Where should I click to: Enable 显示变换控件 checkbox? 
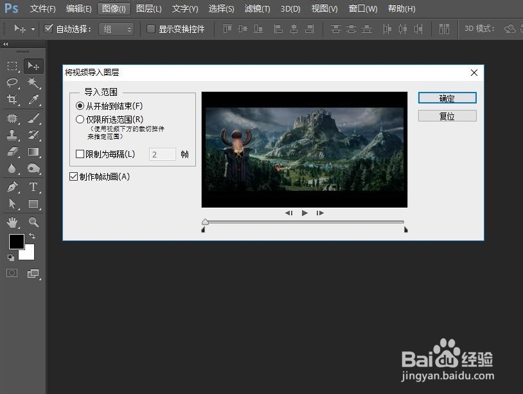[x=151, y=29]
